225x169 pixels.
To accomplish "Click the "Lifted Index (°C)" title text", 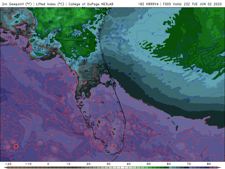I will pos(50,4).
